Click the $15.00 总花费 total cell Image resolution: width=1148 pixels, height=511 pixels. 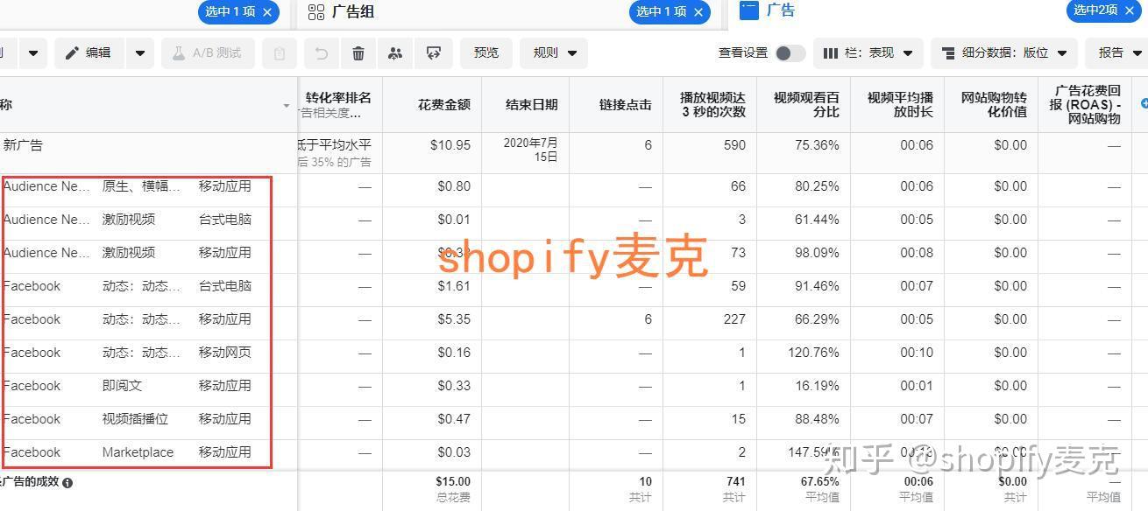(x=453, y=488)
